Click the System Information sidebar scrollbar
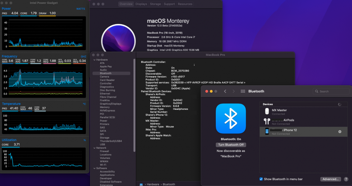Screen dimensions: 352x186 pos(134,105)
